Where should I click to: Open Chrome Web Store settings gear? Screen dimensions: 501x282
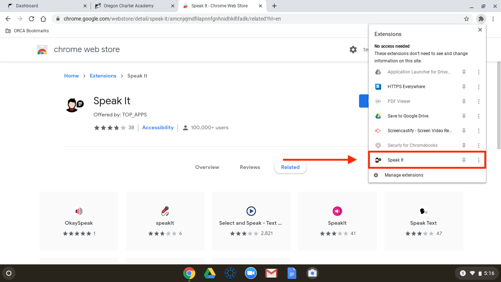coord(353,50)
